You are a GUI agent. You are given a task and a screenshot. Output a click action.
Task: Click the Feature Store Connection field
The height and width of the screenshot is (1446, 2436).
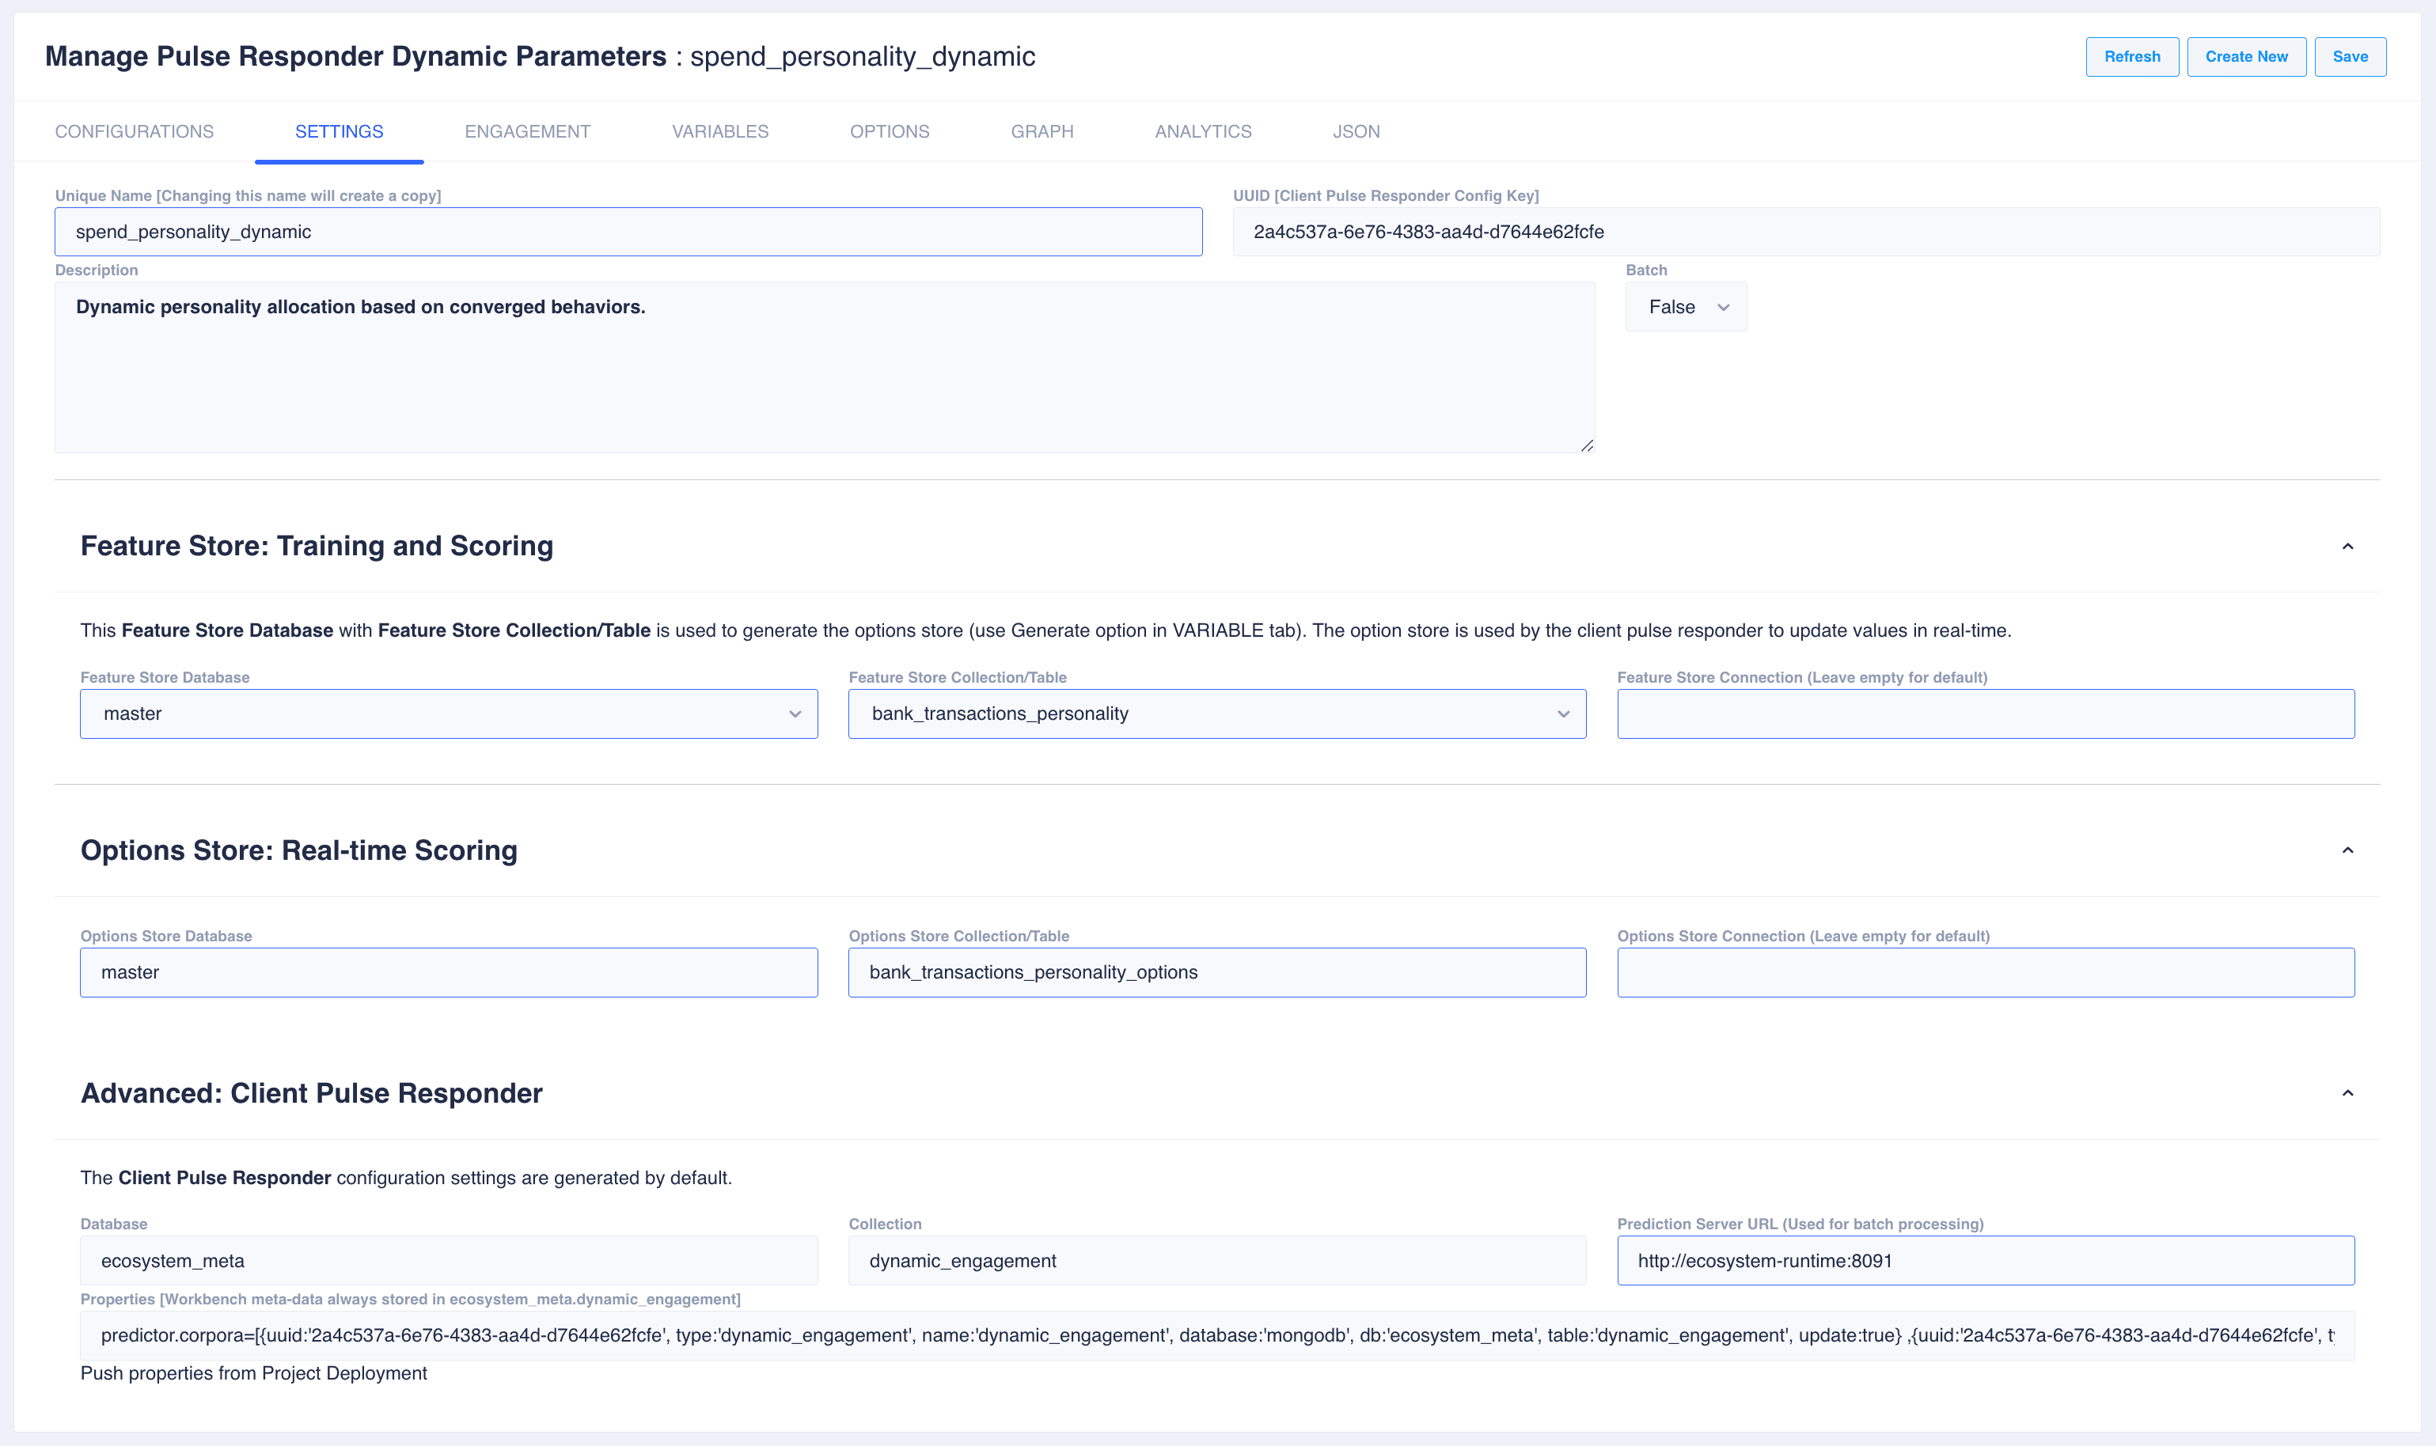(1985, 714)
